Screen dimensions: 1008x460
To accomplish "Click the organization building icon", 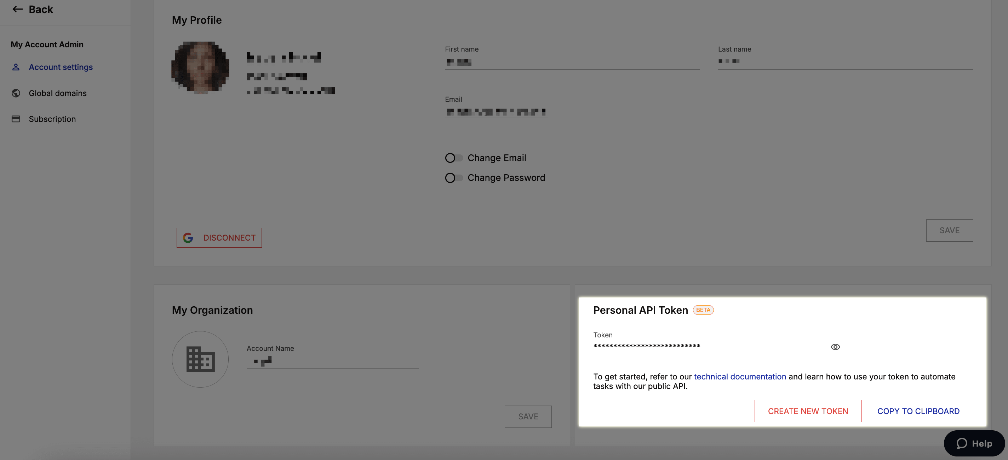I will 200,359.
